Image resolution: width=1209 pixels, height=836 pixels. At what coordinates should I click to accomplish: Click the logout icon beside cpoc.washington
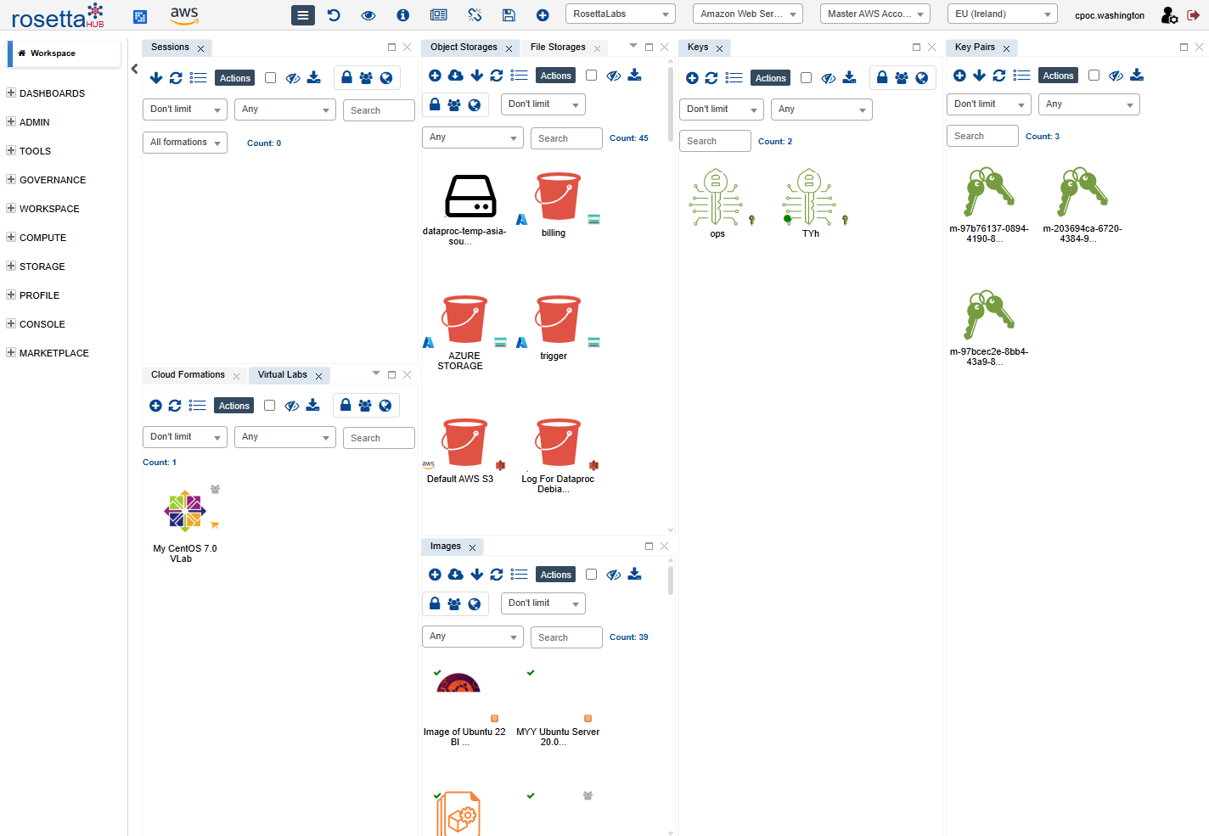point(1193,14)
